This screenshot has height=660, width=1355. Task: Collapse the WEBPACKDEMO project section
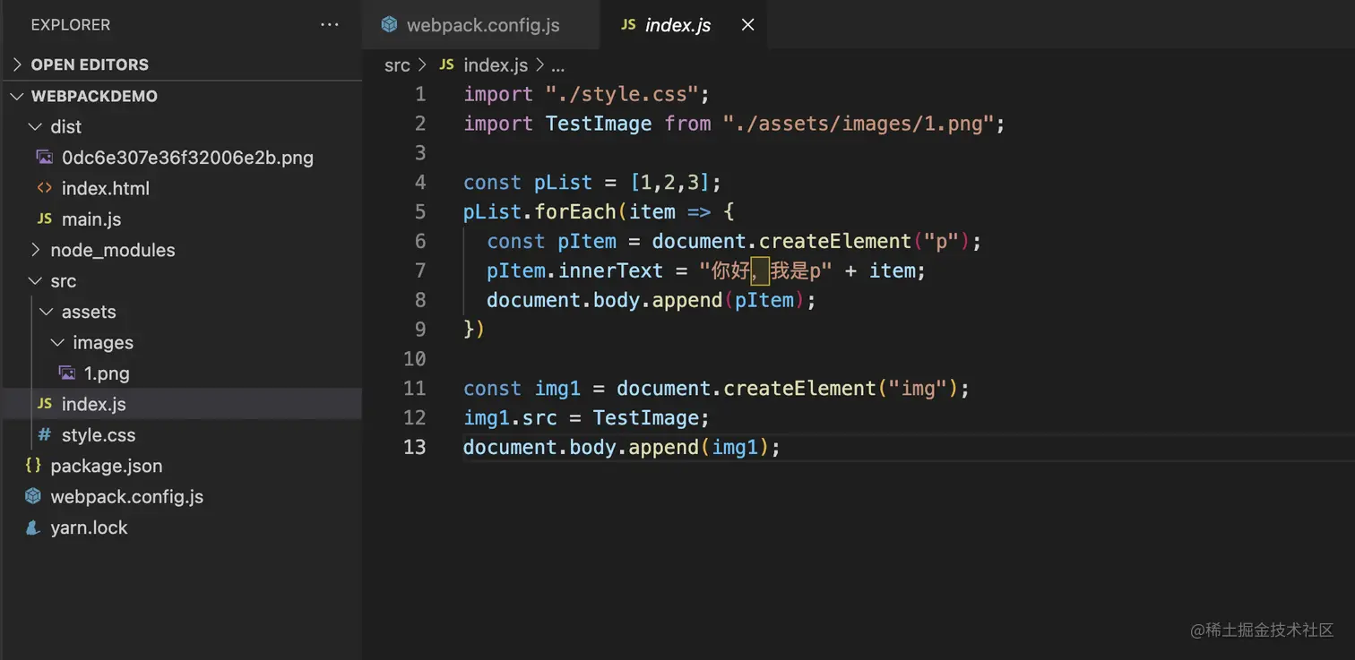pos(181,96)
